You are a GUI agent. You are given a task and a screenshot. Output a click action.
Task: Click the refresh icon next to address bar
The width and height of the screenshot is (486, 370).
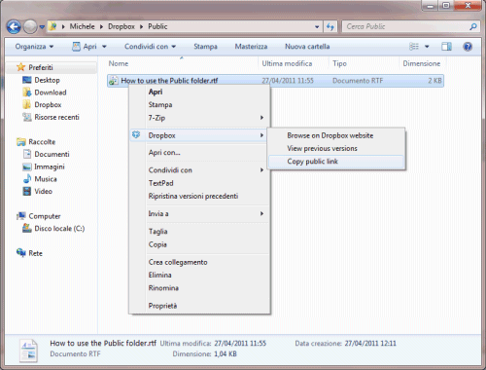[x=330, y=26]
